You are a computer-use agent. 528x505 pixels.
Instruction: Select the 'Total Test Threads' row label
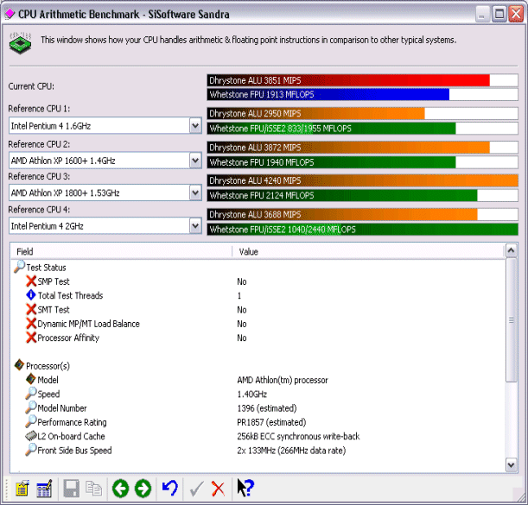coord(70,295)
